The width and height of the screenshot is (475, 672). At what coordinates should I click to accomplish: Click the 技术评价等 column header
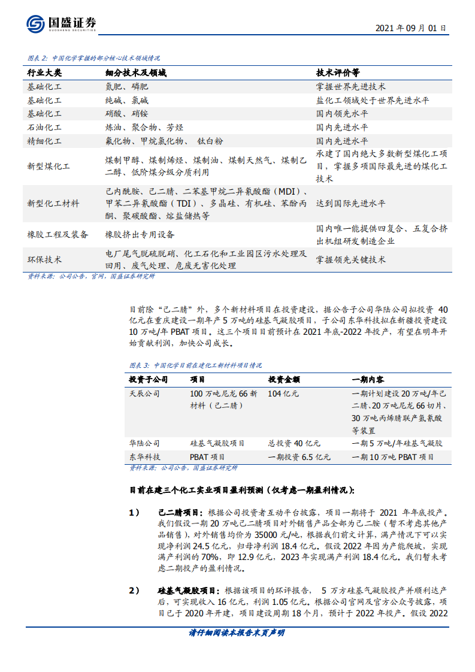[338, 73]
